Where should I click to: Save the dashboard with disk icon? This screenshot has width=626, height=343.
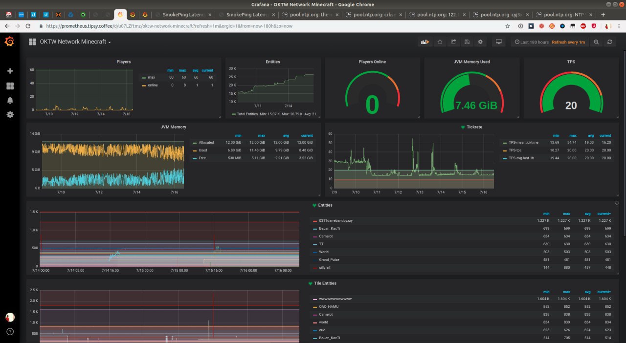click(x=467, y=42)
